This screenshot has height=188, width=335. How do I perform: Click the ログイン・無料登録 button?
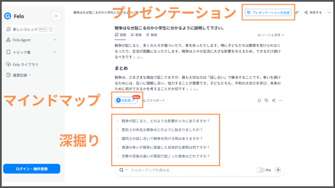(x=32, y=169)
